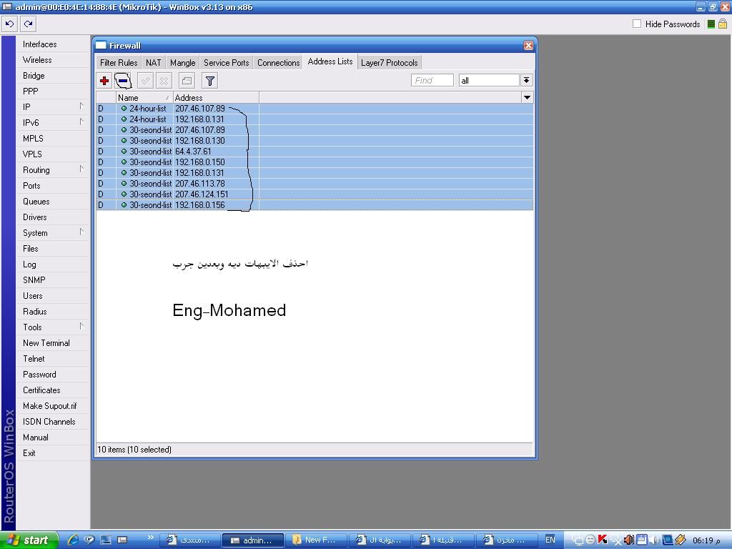Screen dimensions: 732x549
Task: Open Radius in sidebar menu
Action: [x=52, y=312]
